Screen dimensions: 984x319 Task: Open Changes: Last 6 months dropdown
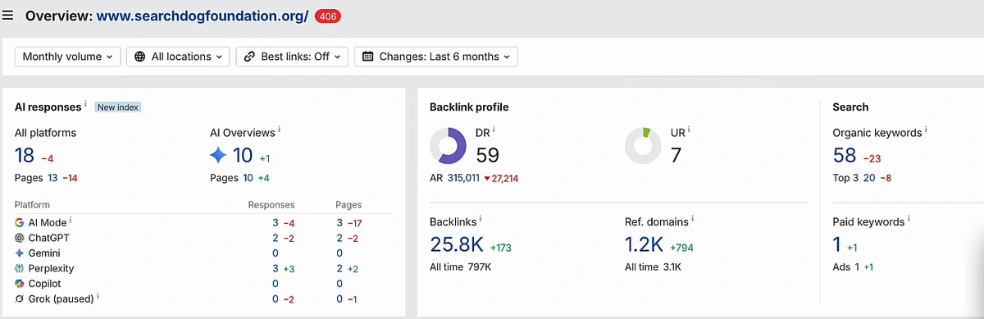[435, 57]
